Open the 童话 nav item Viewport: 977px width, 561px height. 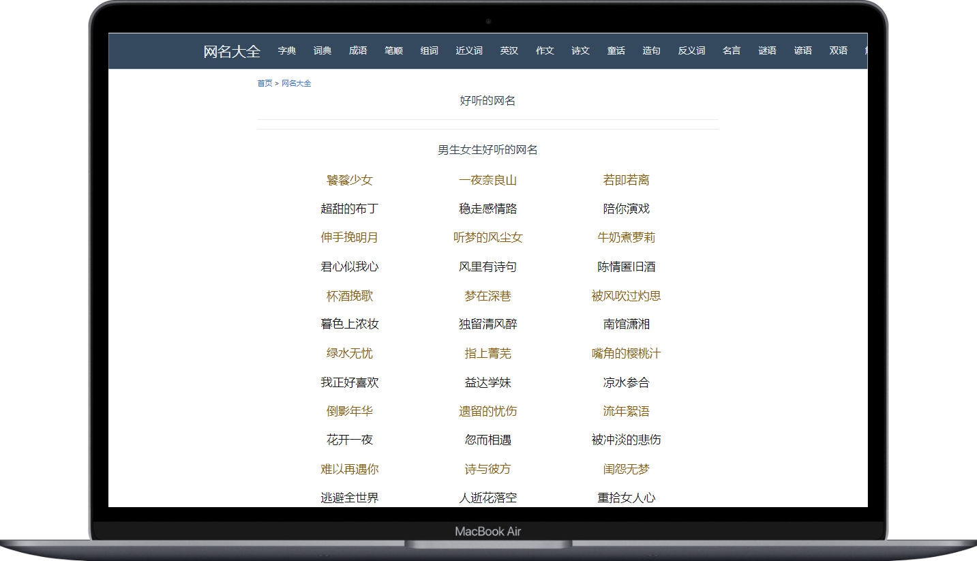[616, 50]
